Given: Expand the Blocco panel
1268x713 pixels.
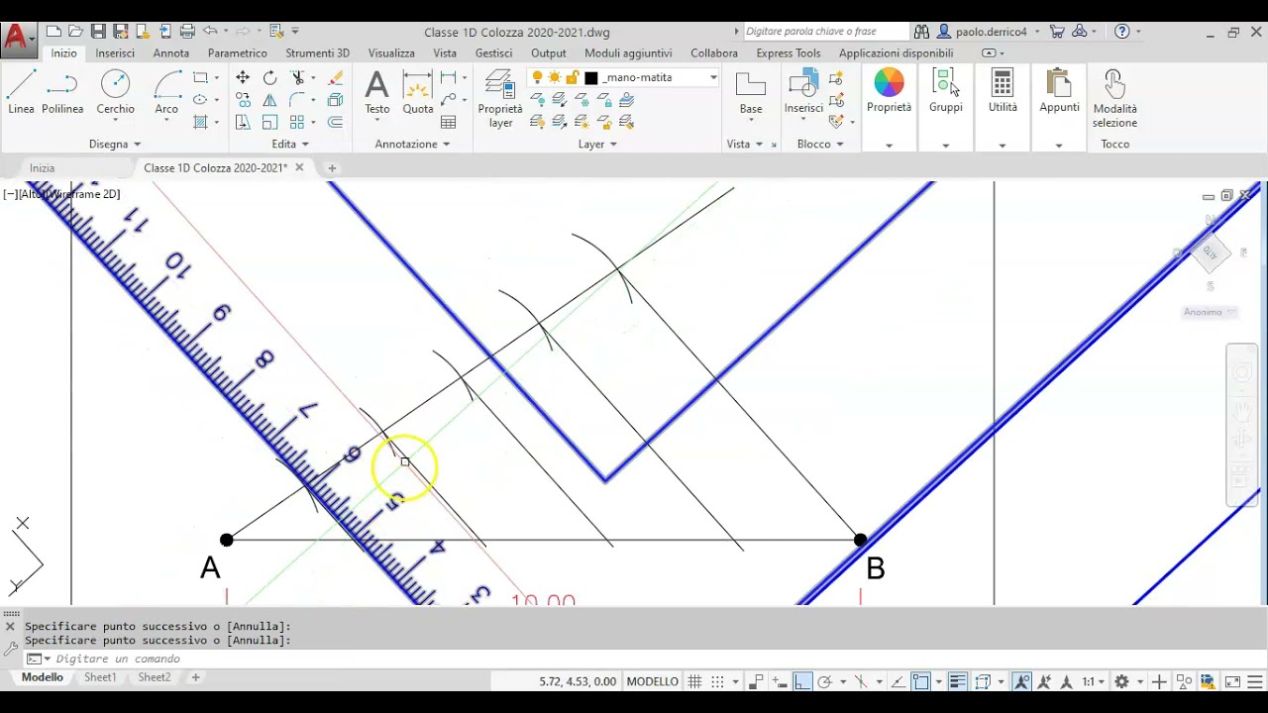Looking at the screenshot, I should point(820,144).
